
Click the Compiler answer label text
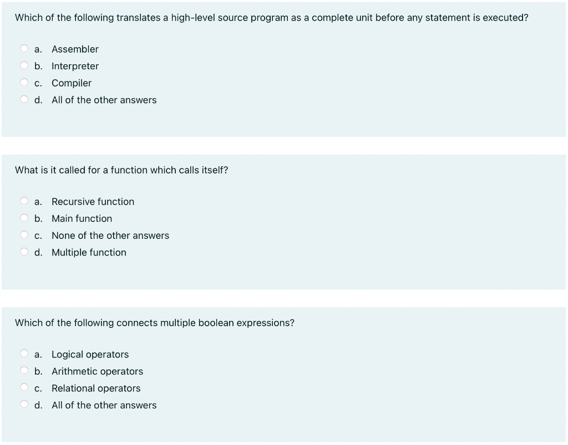point(72,83)
